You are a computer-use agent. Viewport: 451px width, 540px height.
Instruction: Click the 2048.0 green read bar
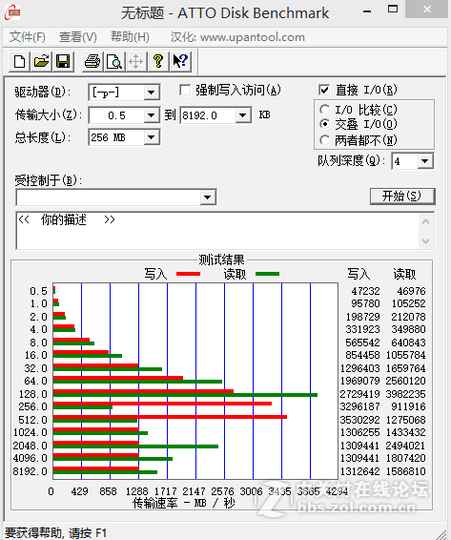click(135, 447)
